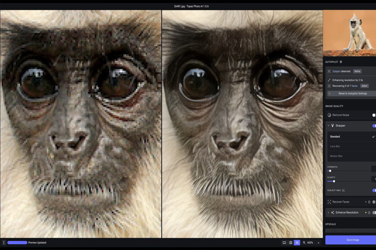Toggle Recover Faces switch
376x250 pixels.
point(374,202)
